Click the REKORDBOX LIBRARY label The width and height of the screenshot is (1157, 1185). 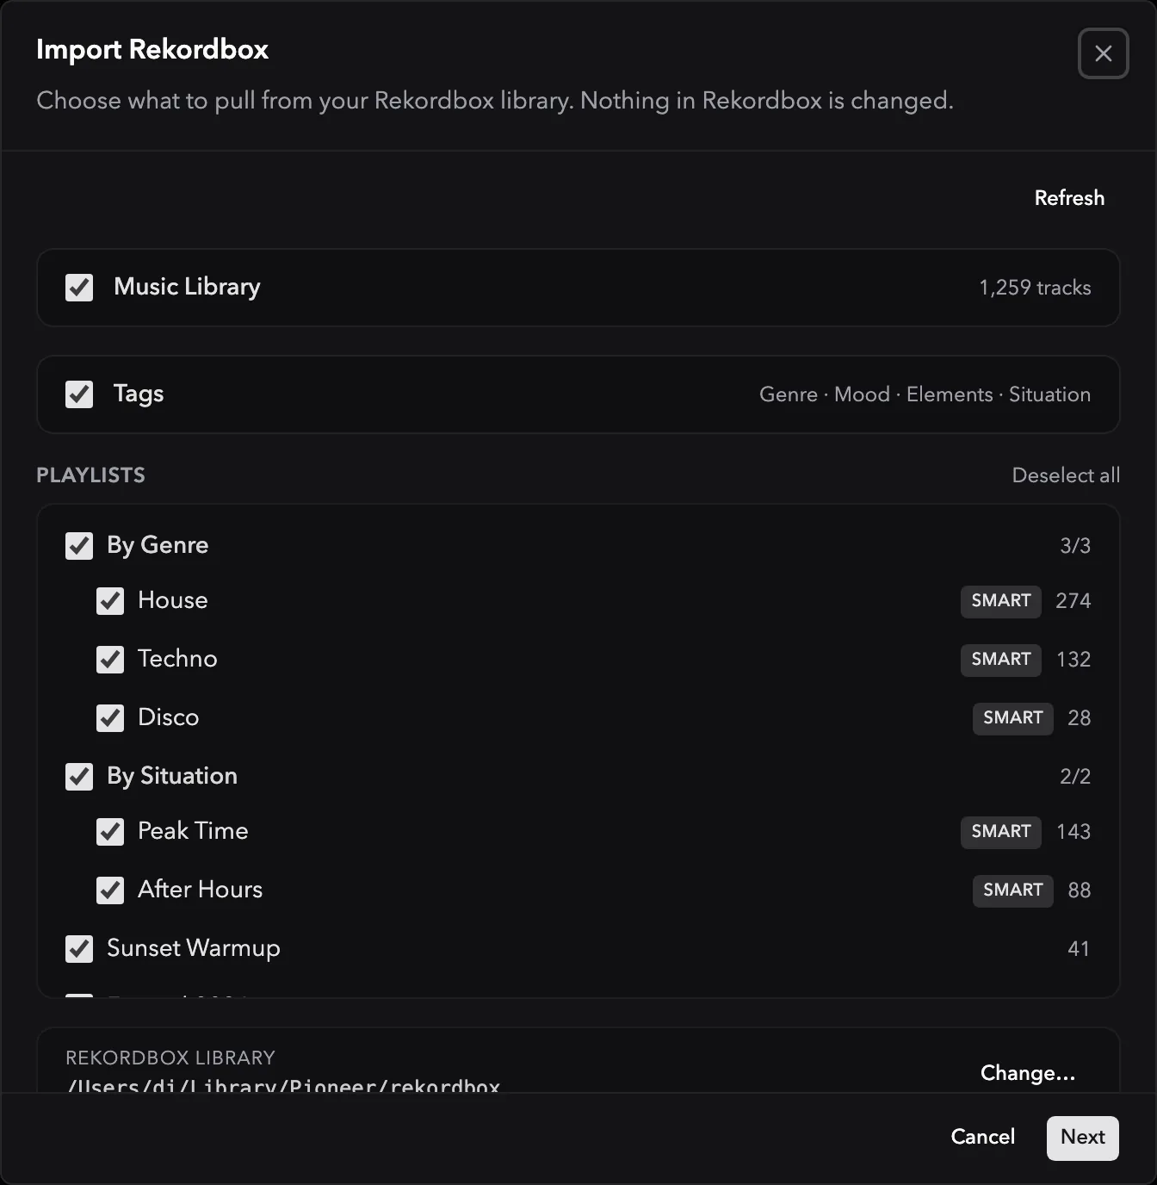[x=170, y=1058]
